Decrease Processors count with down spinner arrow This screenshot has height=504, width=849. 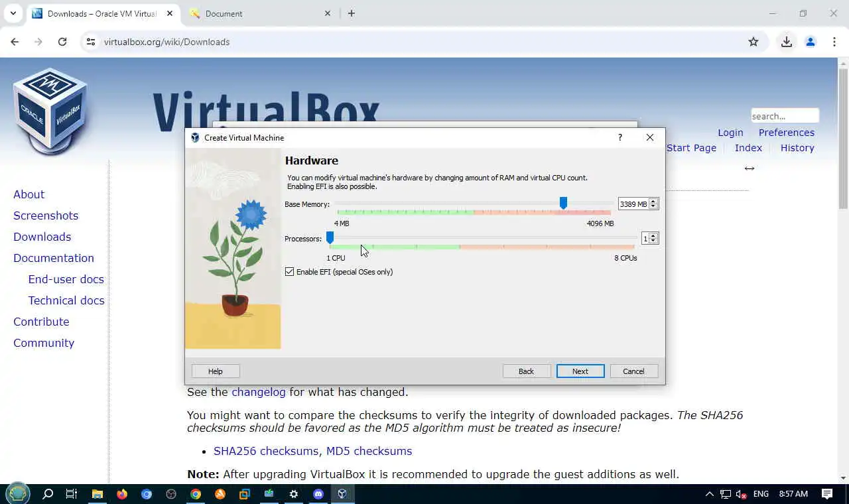pyautogui.click(x=654, y=241)
